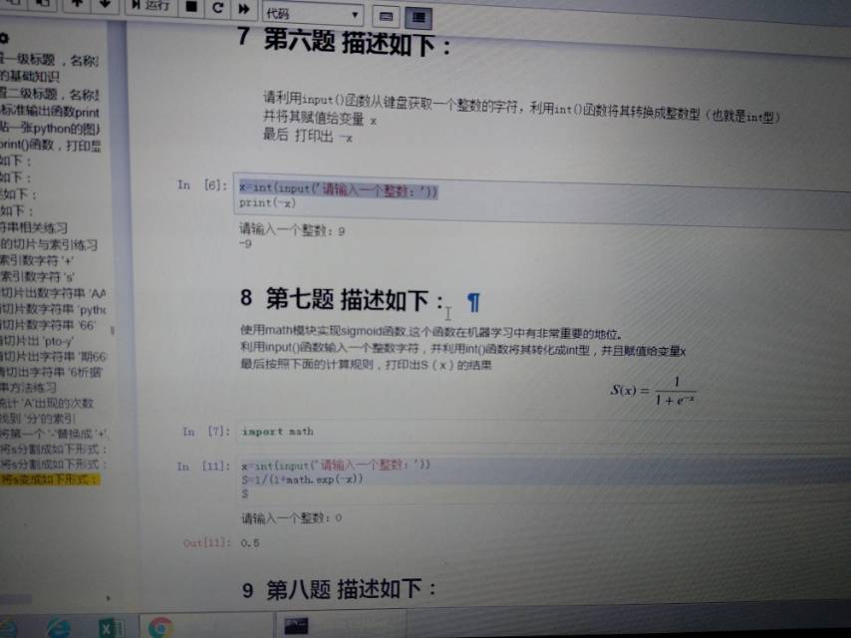Open Excel from the taskbar

coord(112,628)
